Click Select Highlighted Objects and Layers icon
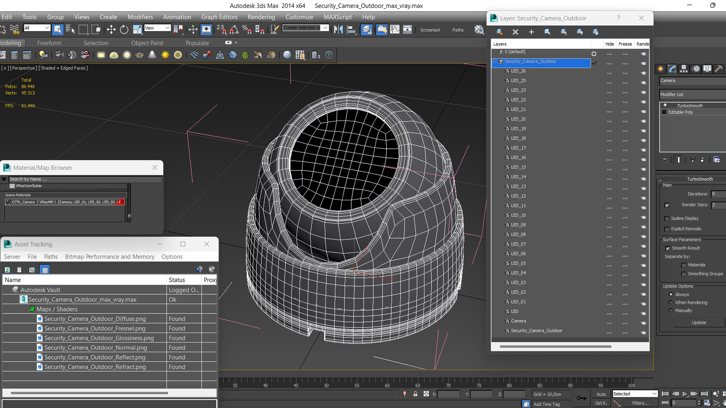726x408 pixels. click(x=548, y=32)
